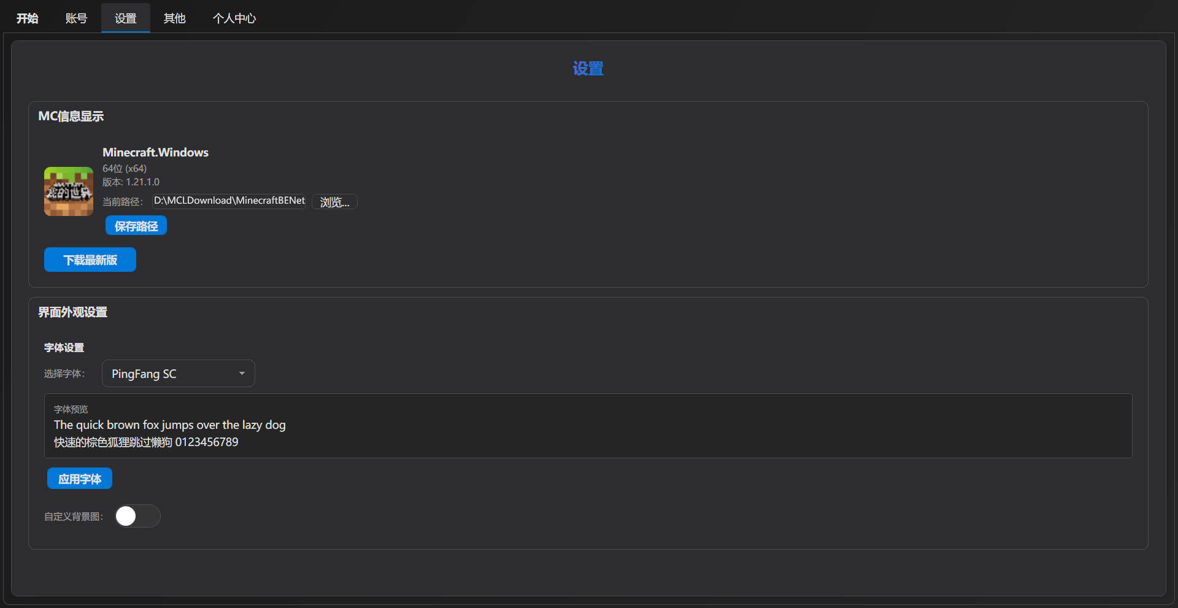The height and width of the screenshot is (608, 1178).
Task: Click the MC信息显示 section heading
Action: [x=71, y=117]
